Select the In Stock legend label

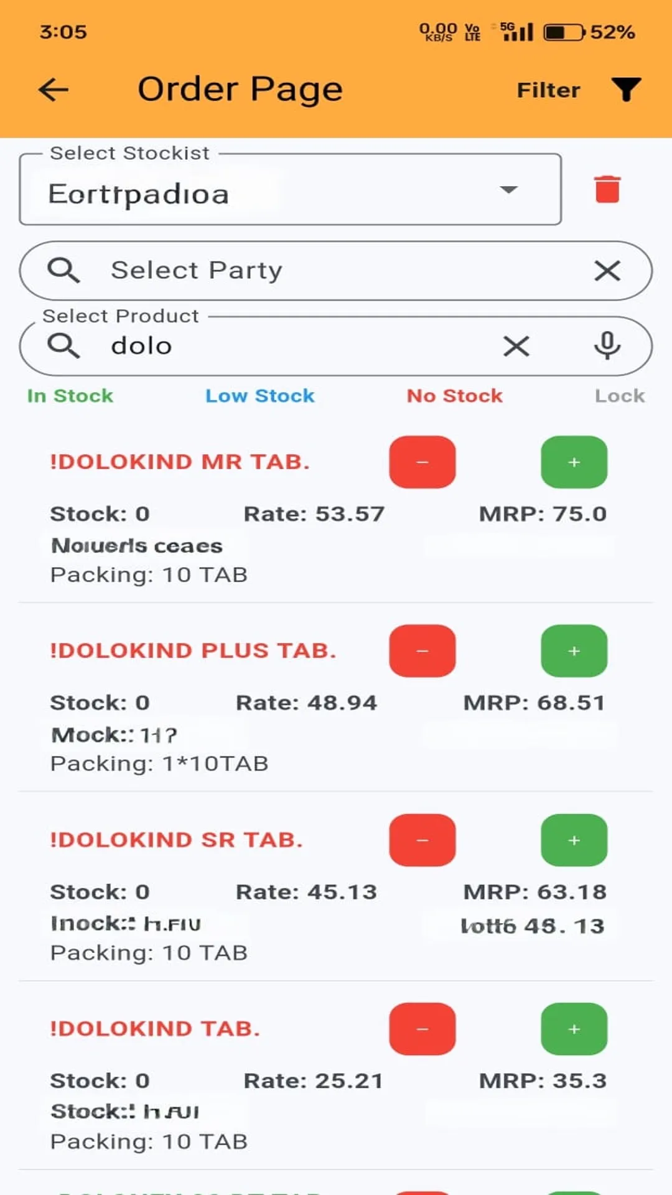tap(70, 396)
